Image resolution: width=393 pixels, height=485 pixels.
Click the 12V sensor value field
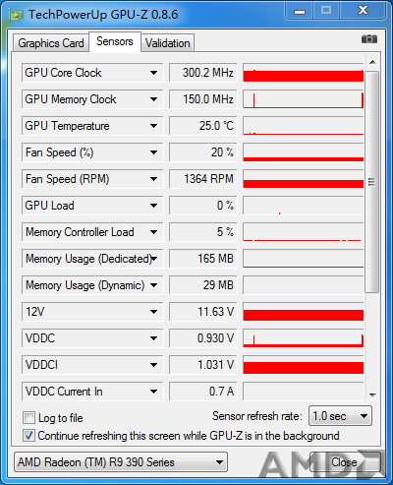pos(203,312)
